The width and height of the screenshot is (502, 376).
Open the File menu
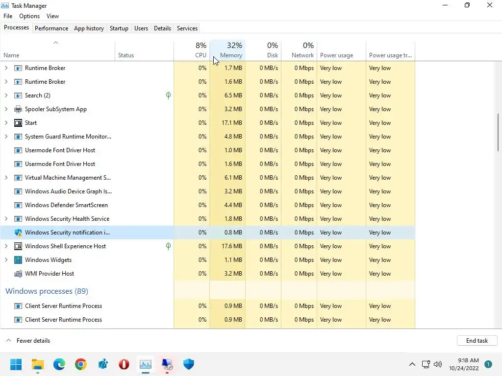pos(8,16)
